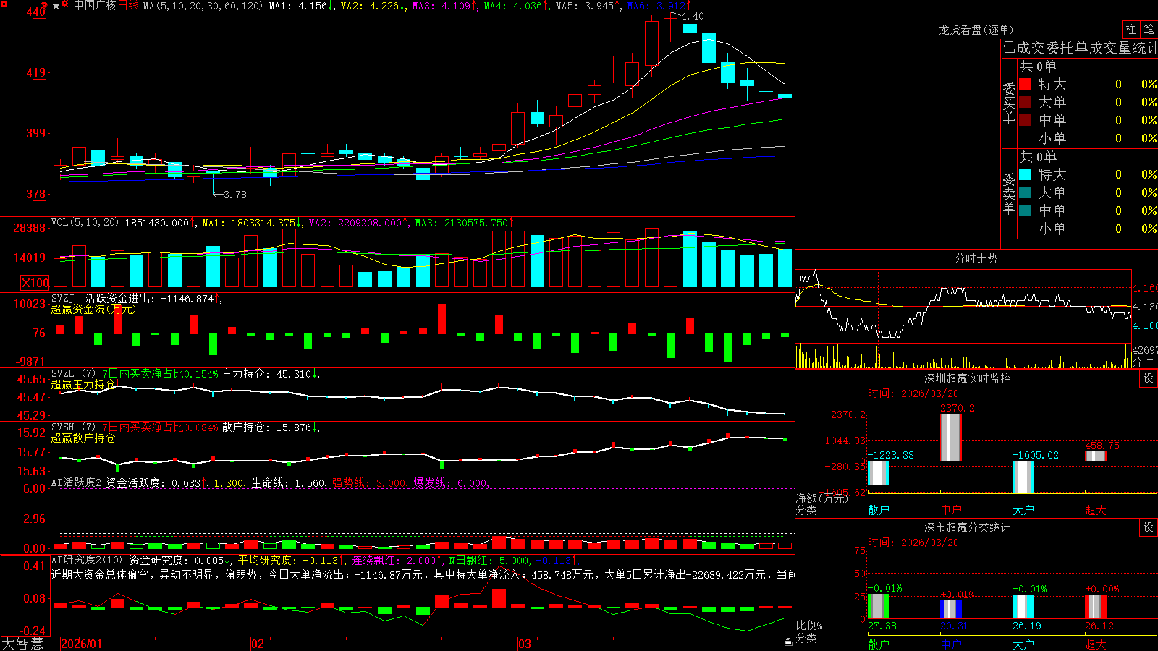Image resolution: width=1158 pixels, height=651 pixels.
Task: Click the 已成交委托单成交量统计 header
Action: pos(1080,48)
